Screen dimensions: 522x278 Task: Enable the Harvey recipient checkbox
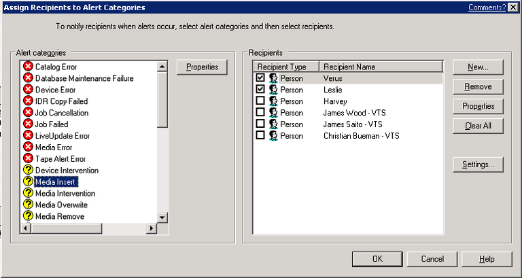click(x=260, y=101)
